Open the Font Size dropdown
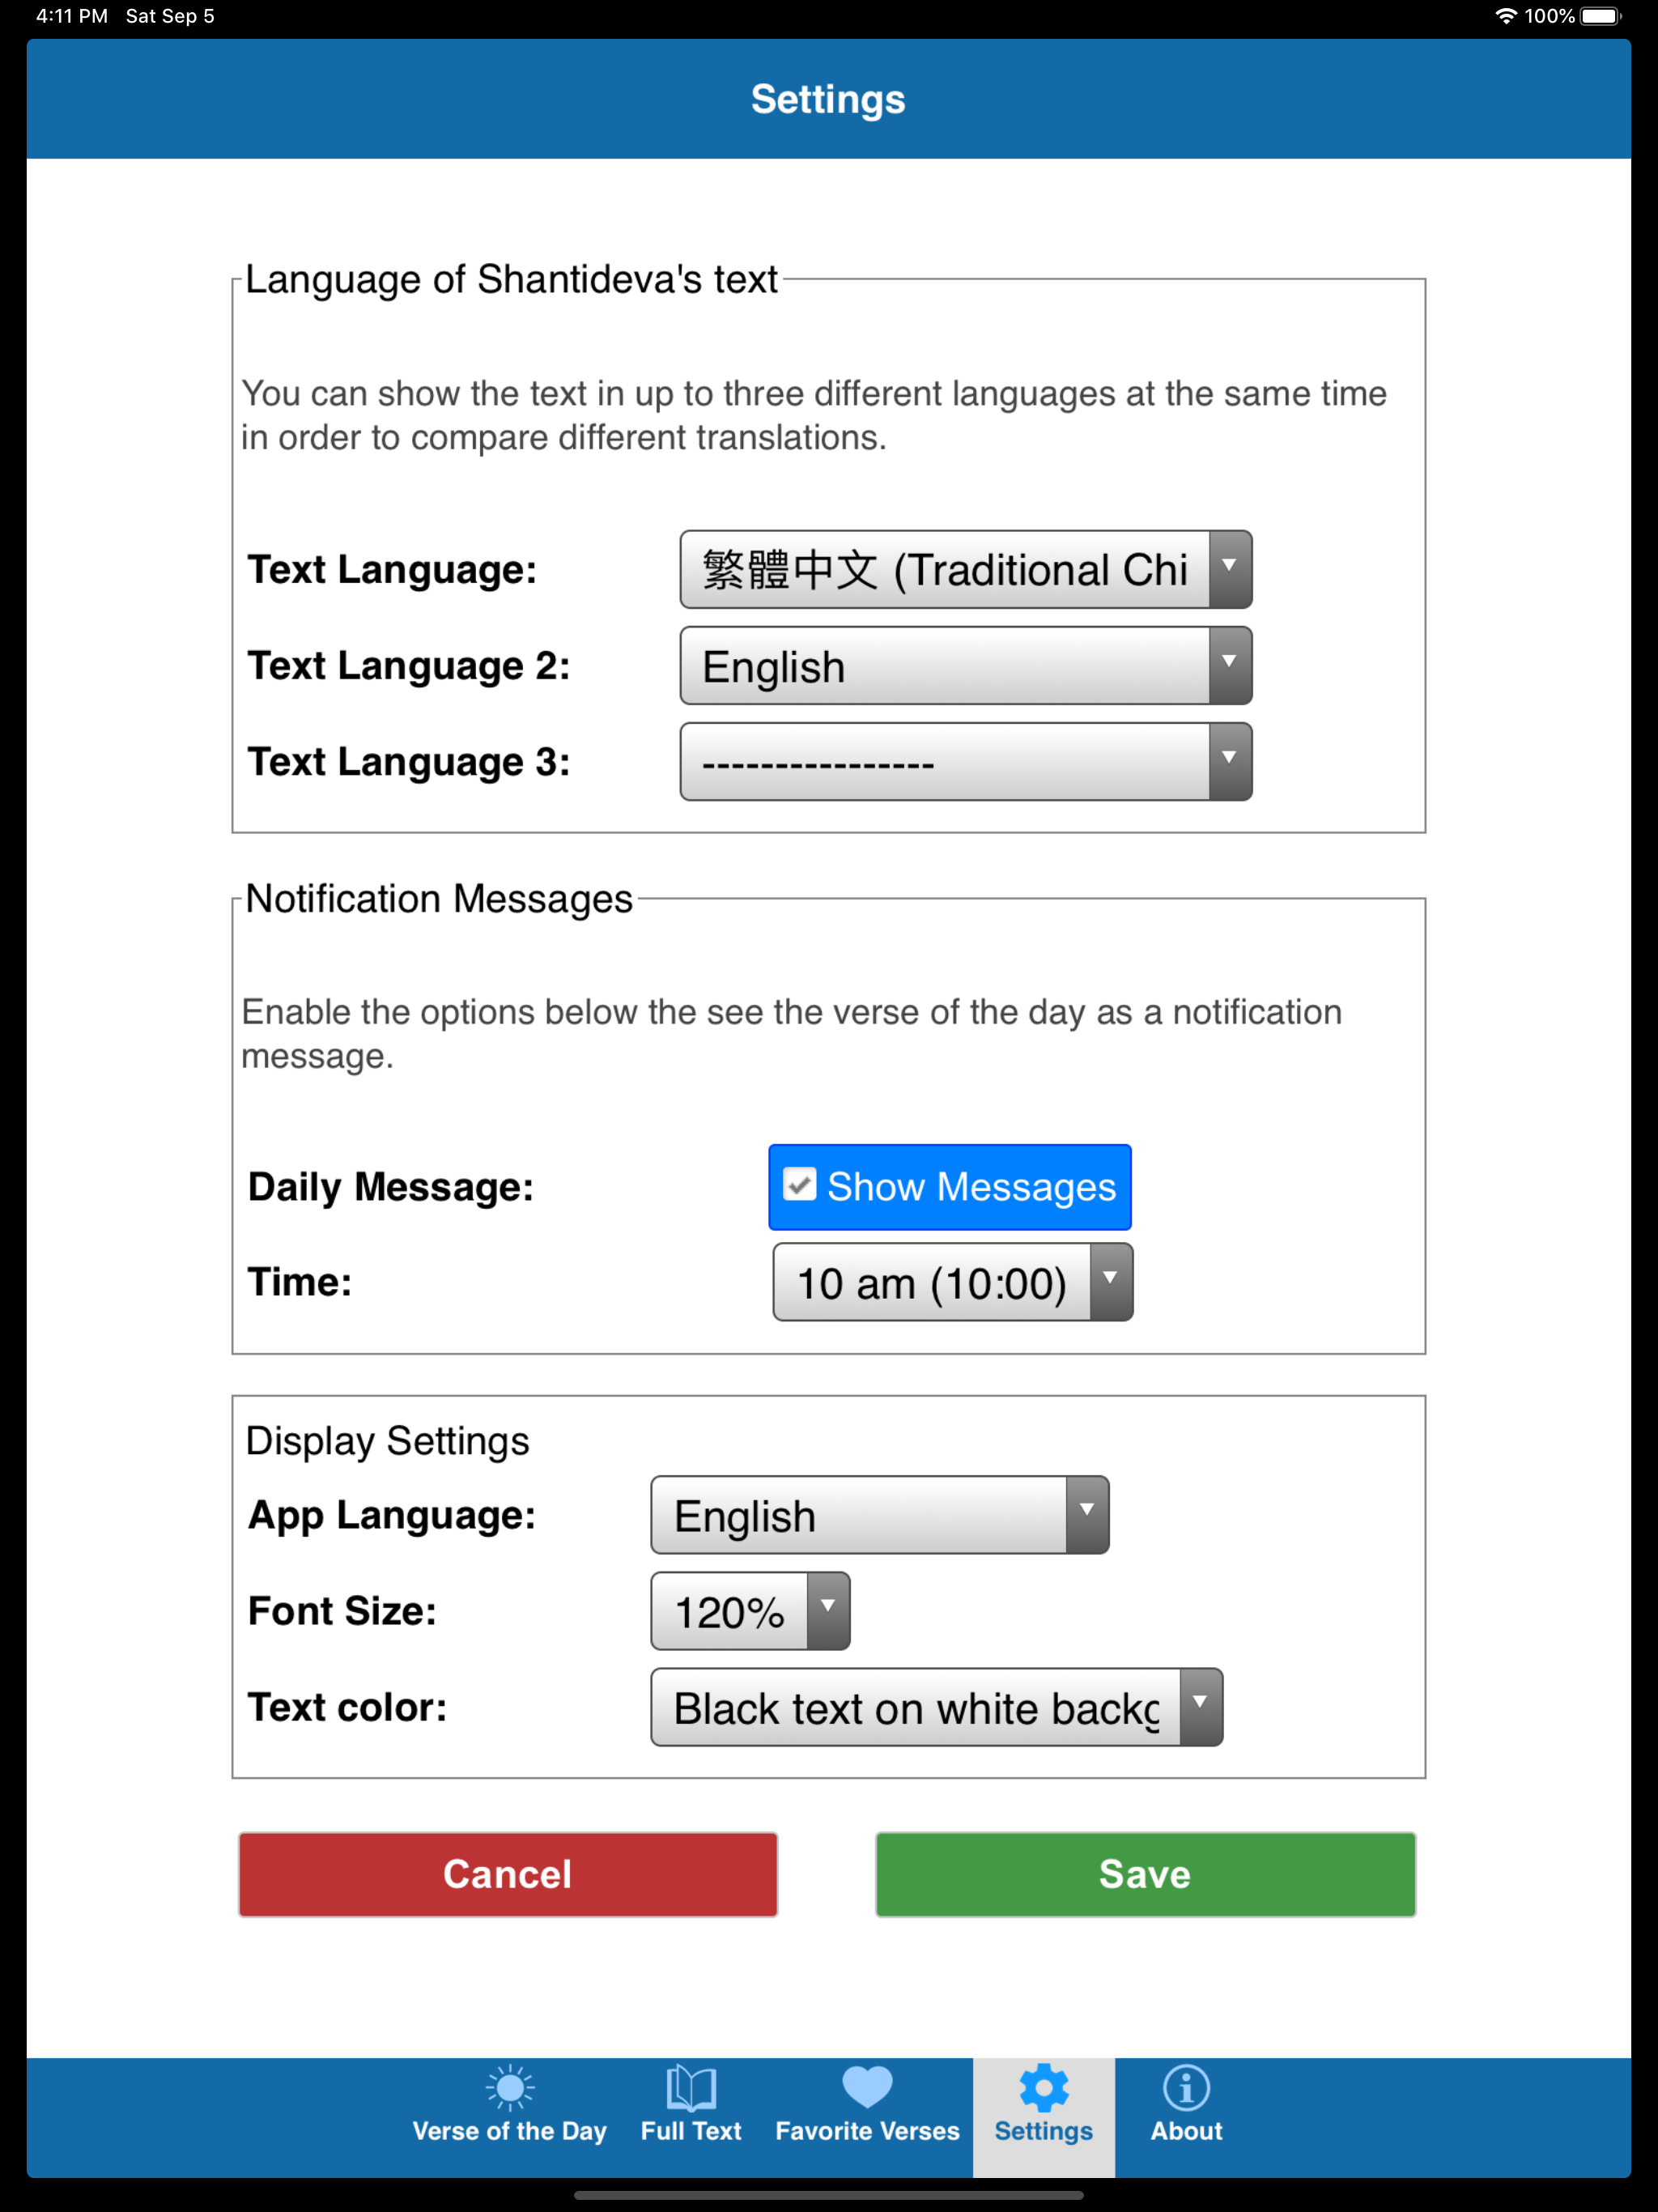 pyautogui.click(x=751, y=1611)
